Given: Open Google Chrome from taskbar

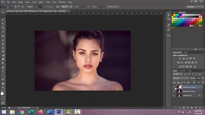Looking at the screenshot, I should (x=21, y=112).
